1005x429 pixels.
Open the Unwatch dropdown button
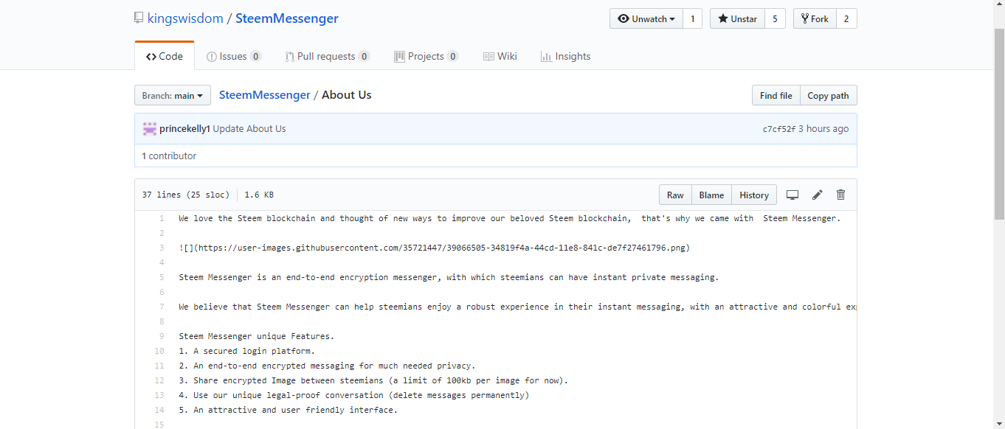point(646,18)
